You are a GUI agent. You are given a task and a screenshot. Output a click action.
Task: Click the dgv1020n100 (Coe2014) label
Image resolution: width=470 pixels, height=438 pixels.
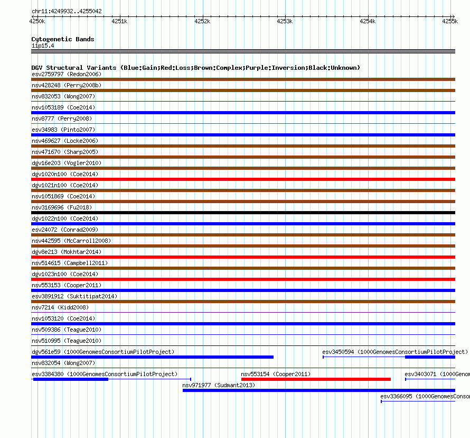[x=65, y=174]
